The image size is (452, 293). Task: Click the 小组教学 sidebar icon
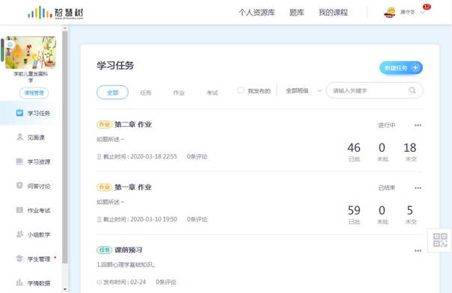[19, 234]
